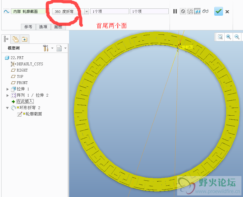Open the model tree show dropdown arrow

click(65, 48)
